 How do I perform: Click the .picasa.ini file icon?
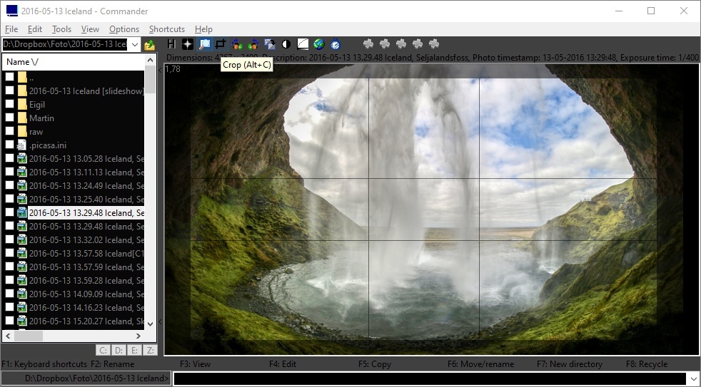coord(22,145)
